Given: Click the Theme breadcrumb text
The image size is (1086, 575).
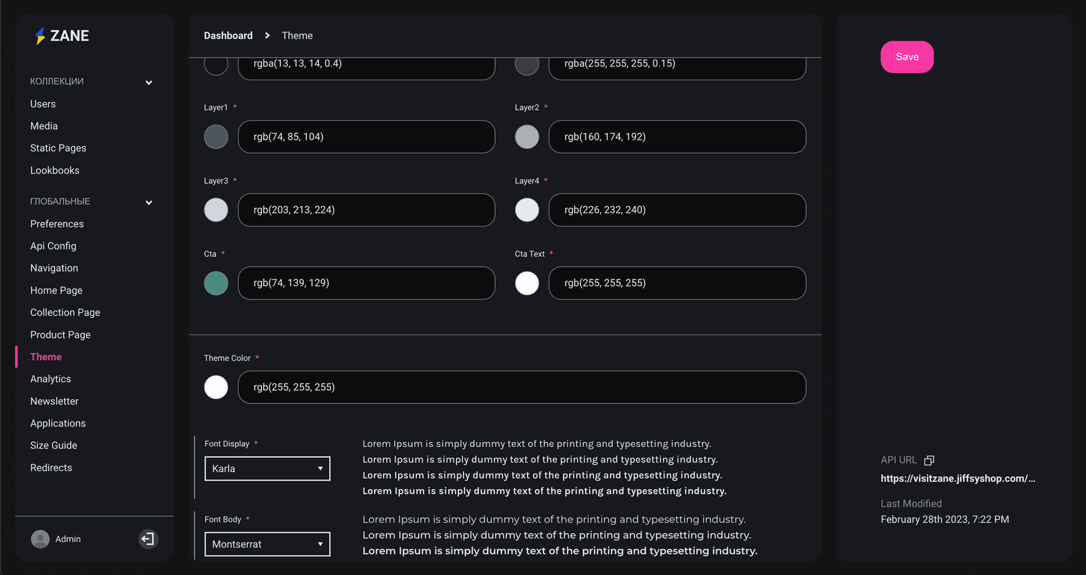Looking at the screenshot, I should point(297,36).
